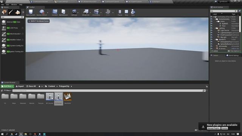Collapse the Lighting folder in World Outliner
Viewport: 242px width, 136px height.
pyautogui.click(x=215, y=28)
